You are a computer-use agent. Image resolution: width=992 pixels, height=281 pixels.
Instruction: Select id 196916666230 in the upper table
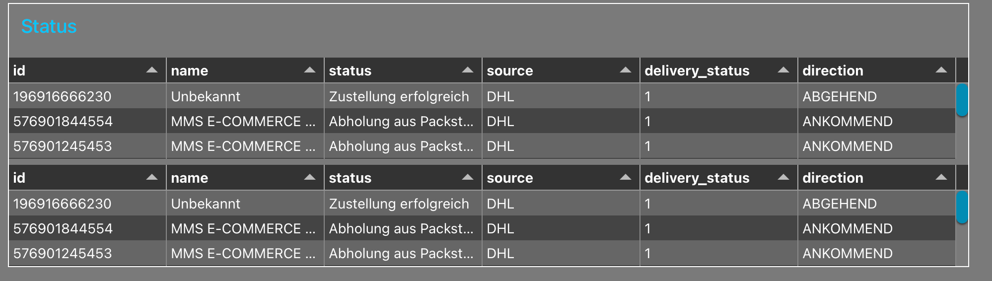click(x=63, y=96)
